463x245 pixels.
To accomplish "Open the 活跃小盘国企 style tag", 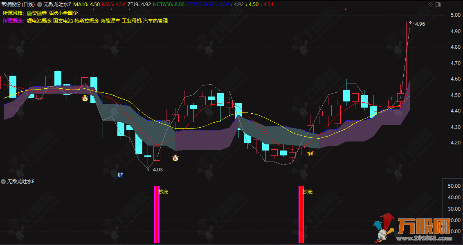I will [63, 13].
